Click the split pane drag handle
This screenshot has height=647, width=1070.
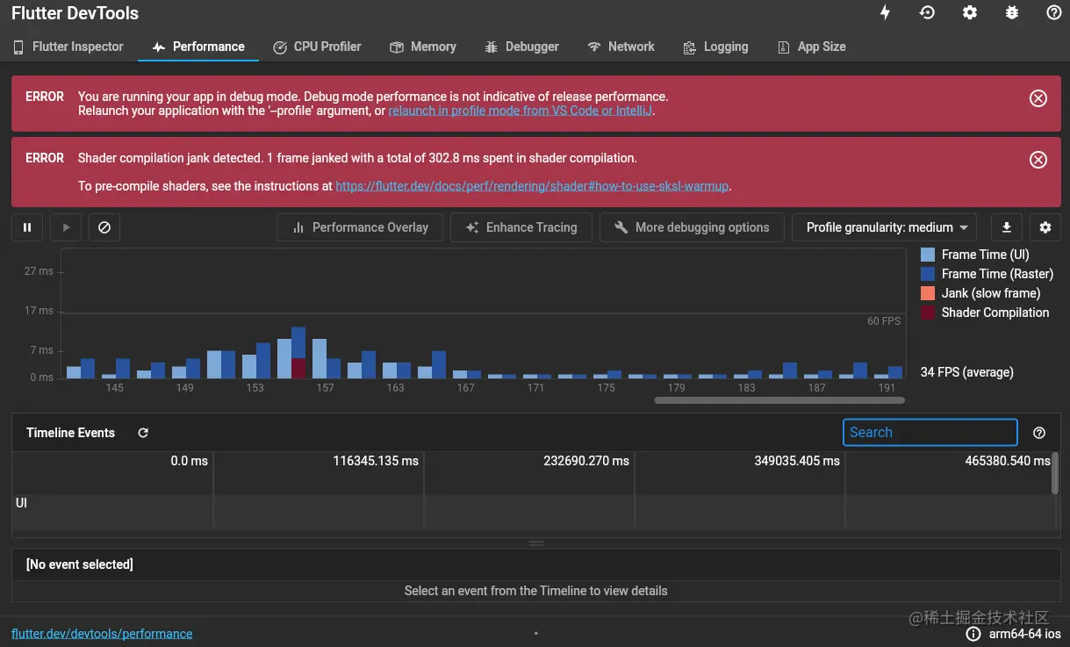tap(535, 543)
